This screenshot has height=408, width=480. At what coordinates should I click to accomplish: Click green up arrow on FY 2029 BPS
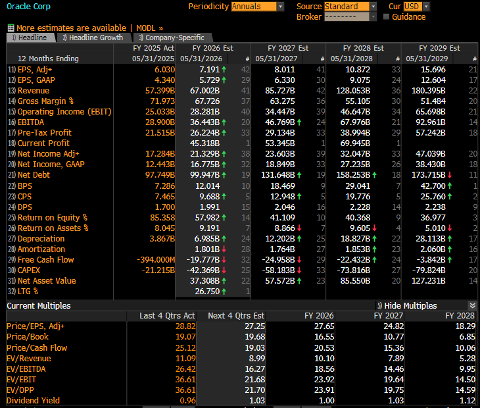(450, 186)
